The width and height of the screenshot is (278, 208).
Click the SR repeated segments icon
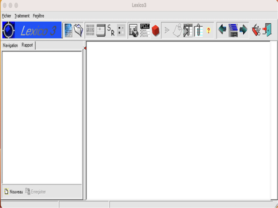coord(111,30)
